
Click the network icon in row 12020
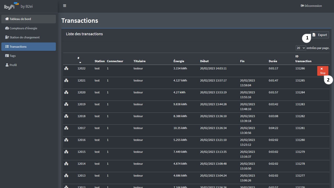tap(66, 92)
